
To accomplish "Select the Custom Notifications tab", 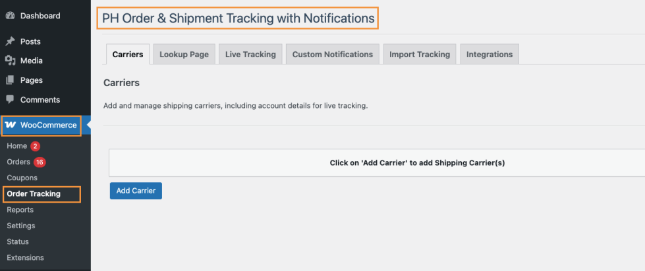I will tap(332, 55).
